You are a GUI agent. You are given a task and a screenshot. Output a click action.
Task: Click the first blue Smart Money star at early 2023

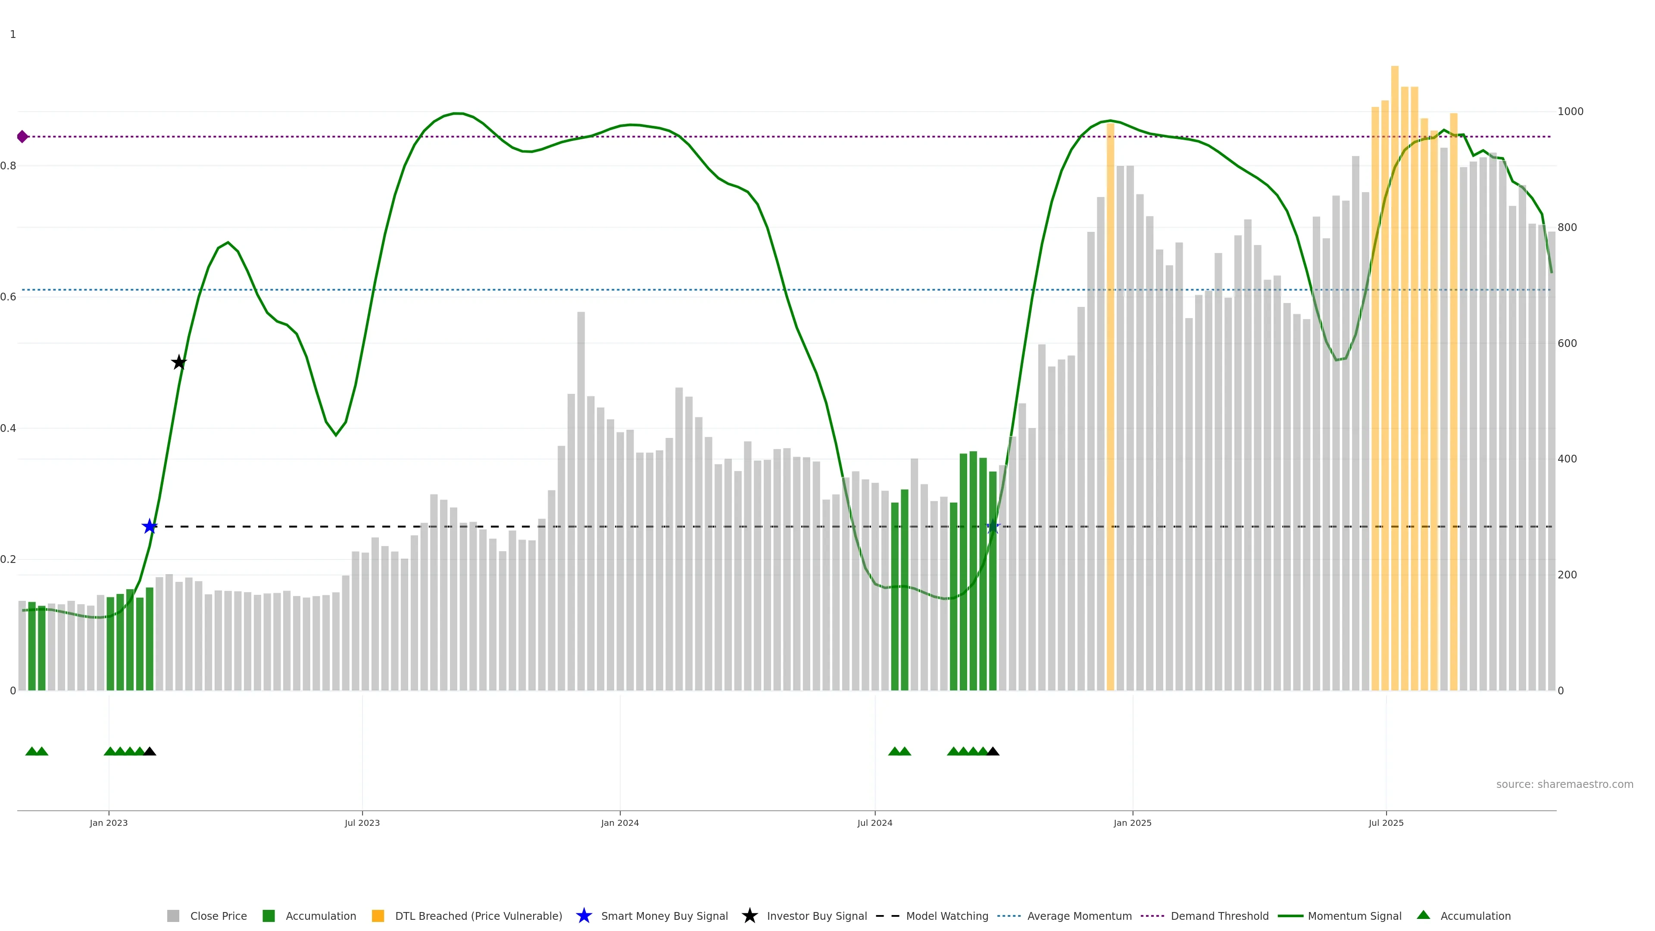pos(150,527)
